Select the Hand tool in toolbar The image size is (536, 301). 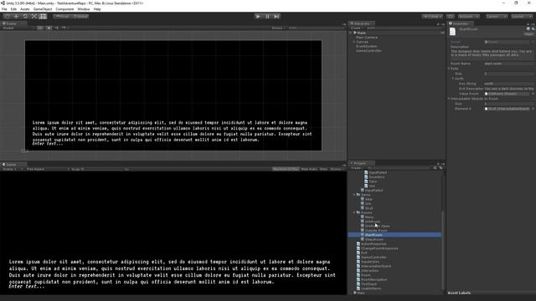8,17
